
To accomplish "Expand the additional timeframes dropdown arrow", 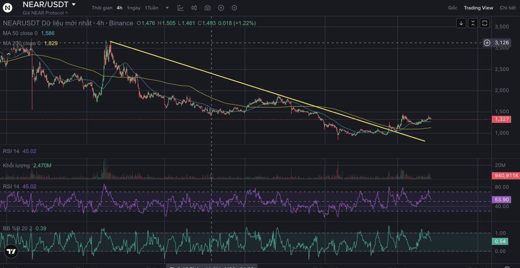I will click(x=167, y=8).
